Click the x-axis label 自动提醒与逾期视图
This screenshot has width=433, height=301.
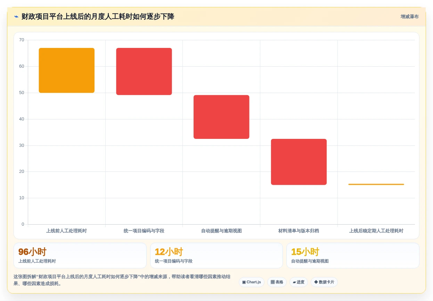point(221,231)
